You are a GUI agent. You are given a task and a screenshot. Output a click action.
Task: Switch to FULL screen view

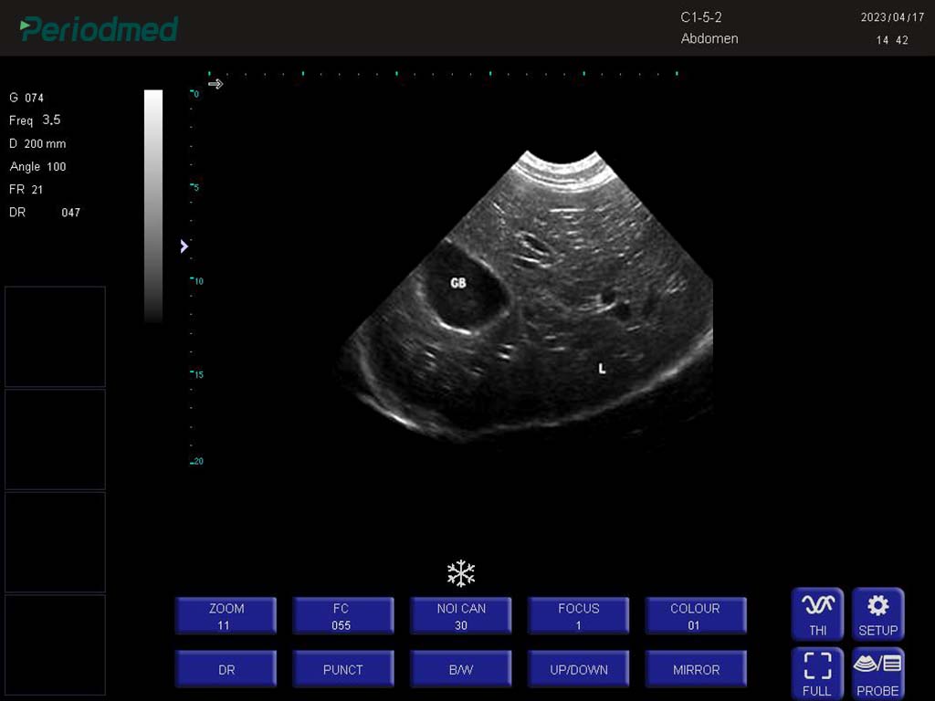pos(817,674)
